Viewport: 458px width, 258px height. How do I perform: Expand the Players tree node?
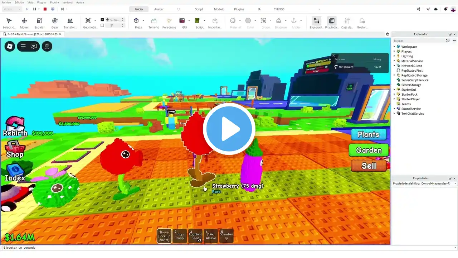click(395, 51)
